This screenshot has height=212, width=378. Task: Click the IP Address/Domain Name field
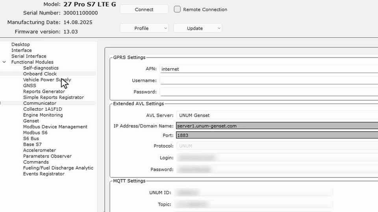[x=277, y=126]
